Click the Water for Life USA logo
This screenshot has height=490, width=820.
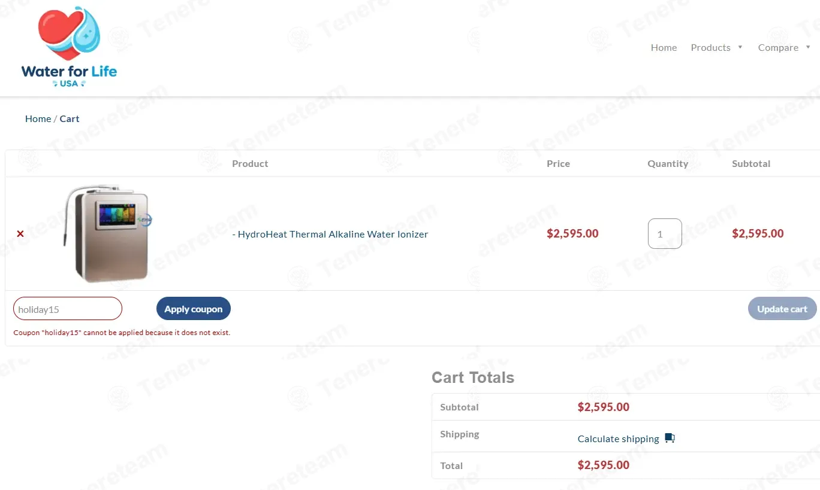[x=69, y=47]
